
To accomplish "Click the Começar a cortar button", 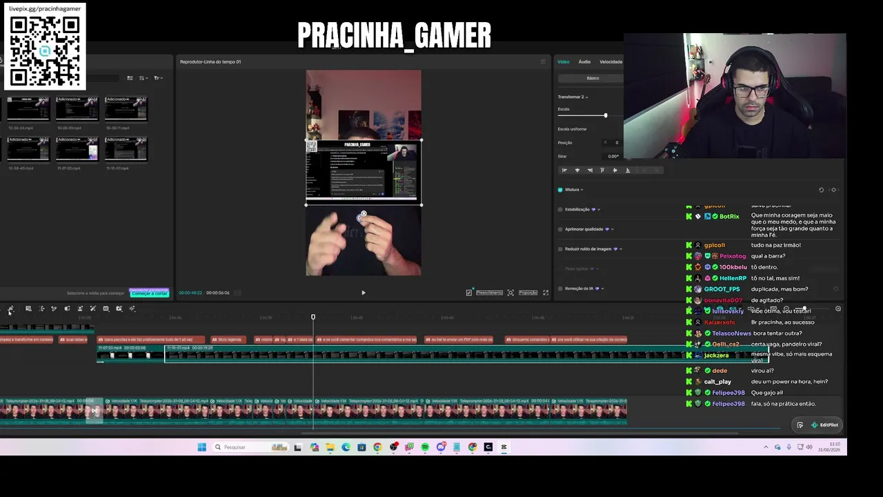I will (149, 293).
